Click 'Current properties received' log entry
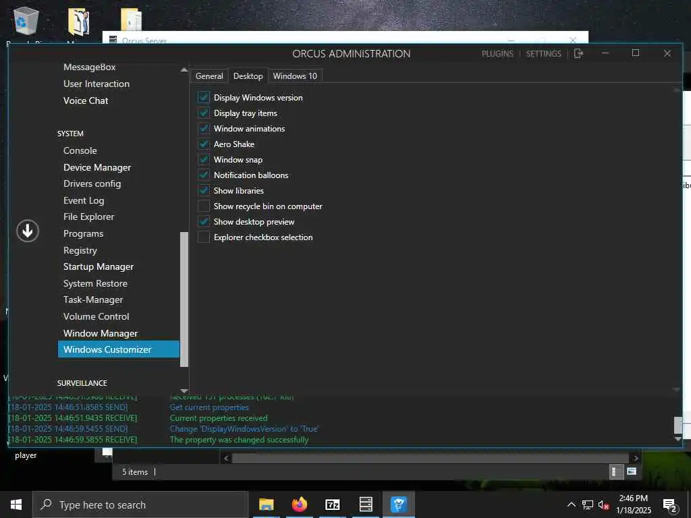691x518 pixels. point(219,418)
